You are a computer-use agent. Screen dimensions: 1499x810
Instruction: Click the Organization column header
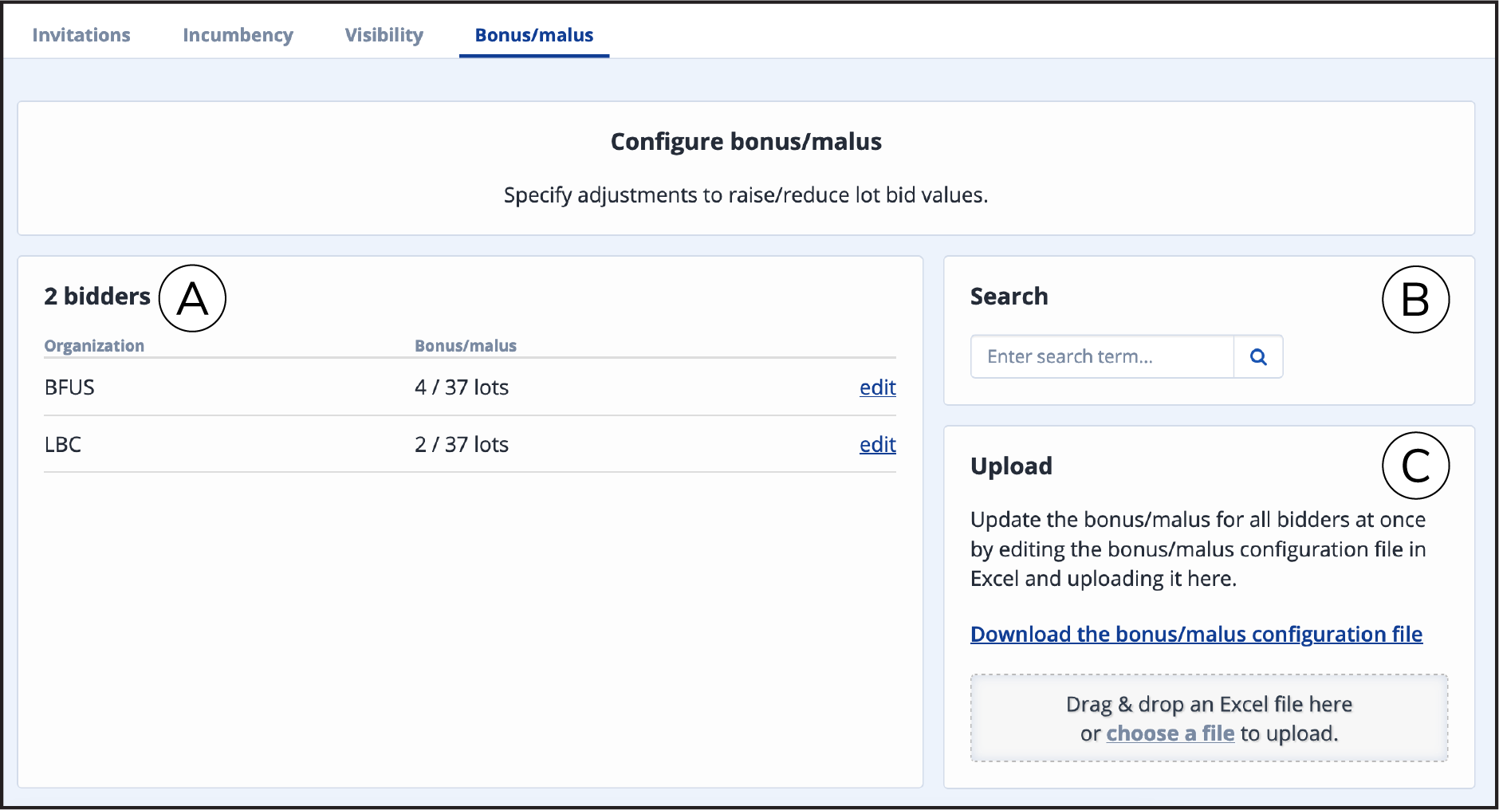pos(94,346)
